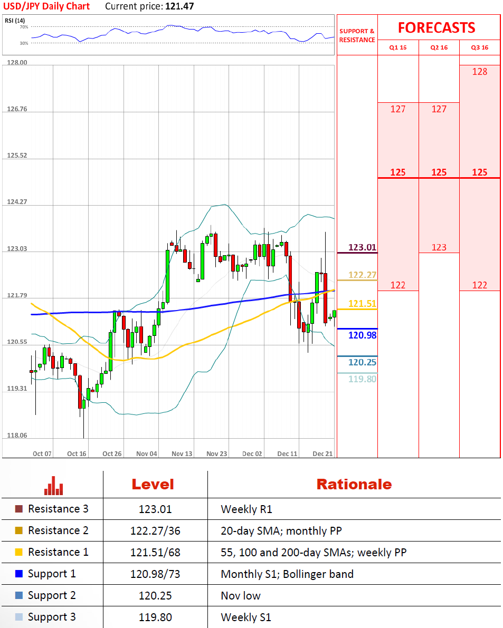Click the 'Q3 16' forecast column header
The width and height of the screenshot is (503, 628).
point(480,47)
